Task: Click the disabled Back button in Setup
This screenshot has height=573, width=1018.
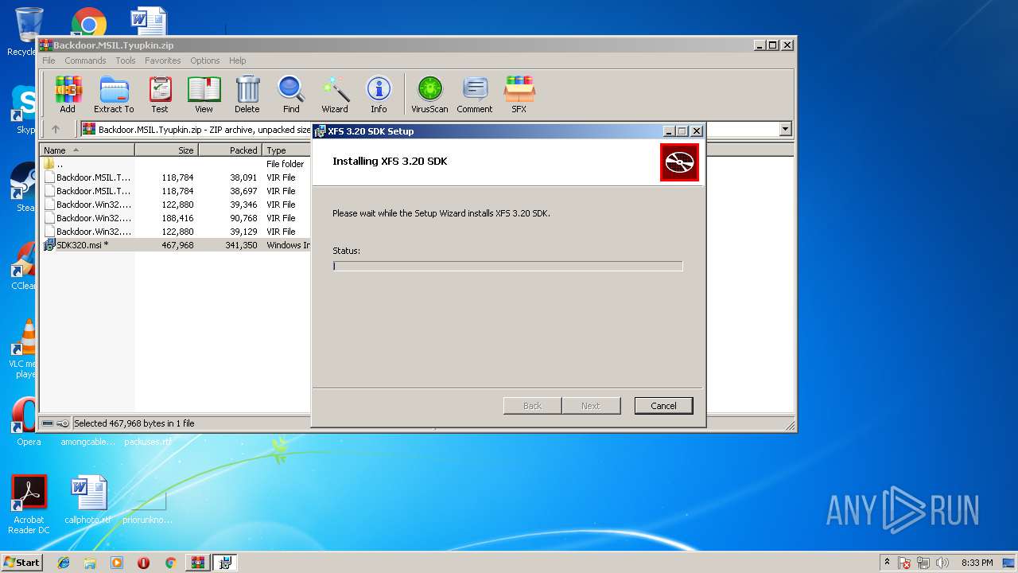Action: [x=532, y=406]
